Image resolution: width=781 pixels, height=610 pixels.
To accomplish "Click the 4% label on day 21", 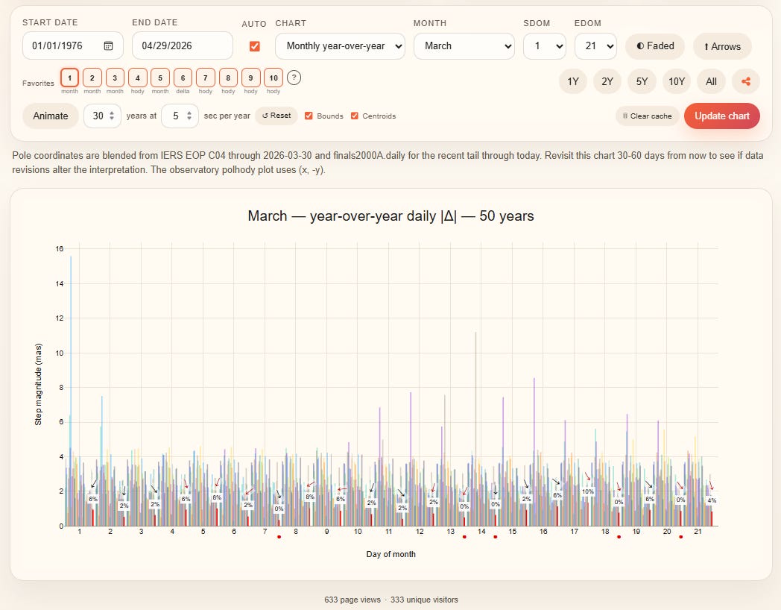I will (712, 500).
